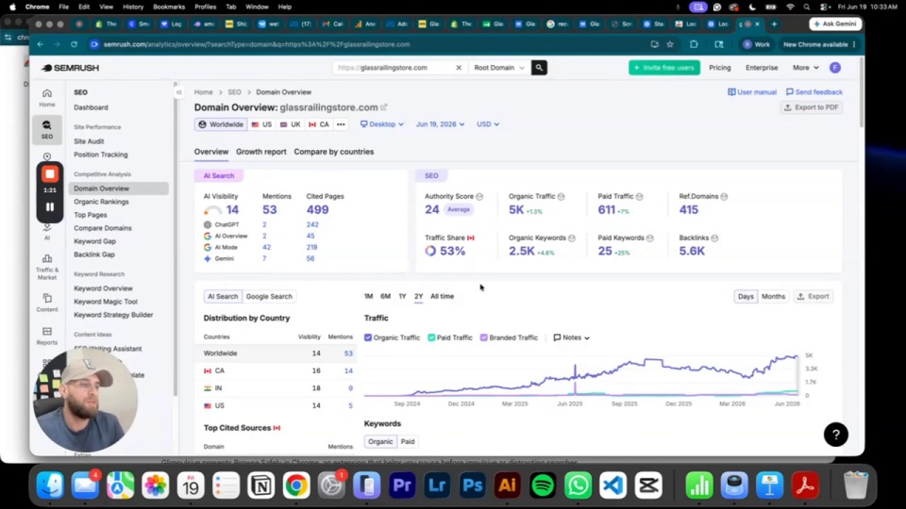Switch to Growth report tab
Screen dimensions: 906x509
tap(260, 152)
